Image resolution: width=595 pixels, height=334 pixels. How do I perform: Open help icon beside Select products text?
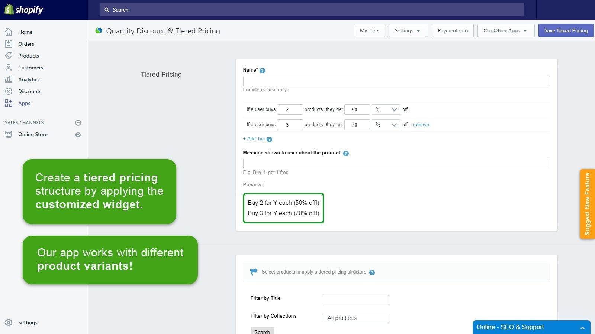372,272
